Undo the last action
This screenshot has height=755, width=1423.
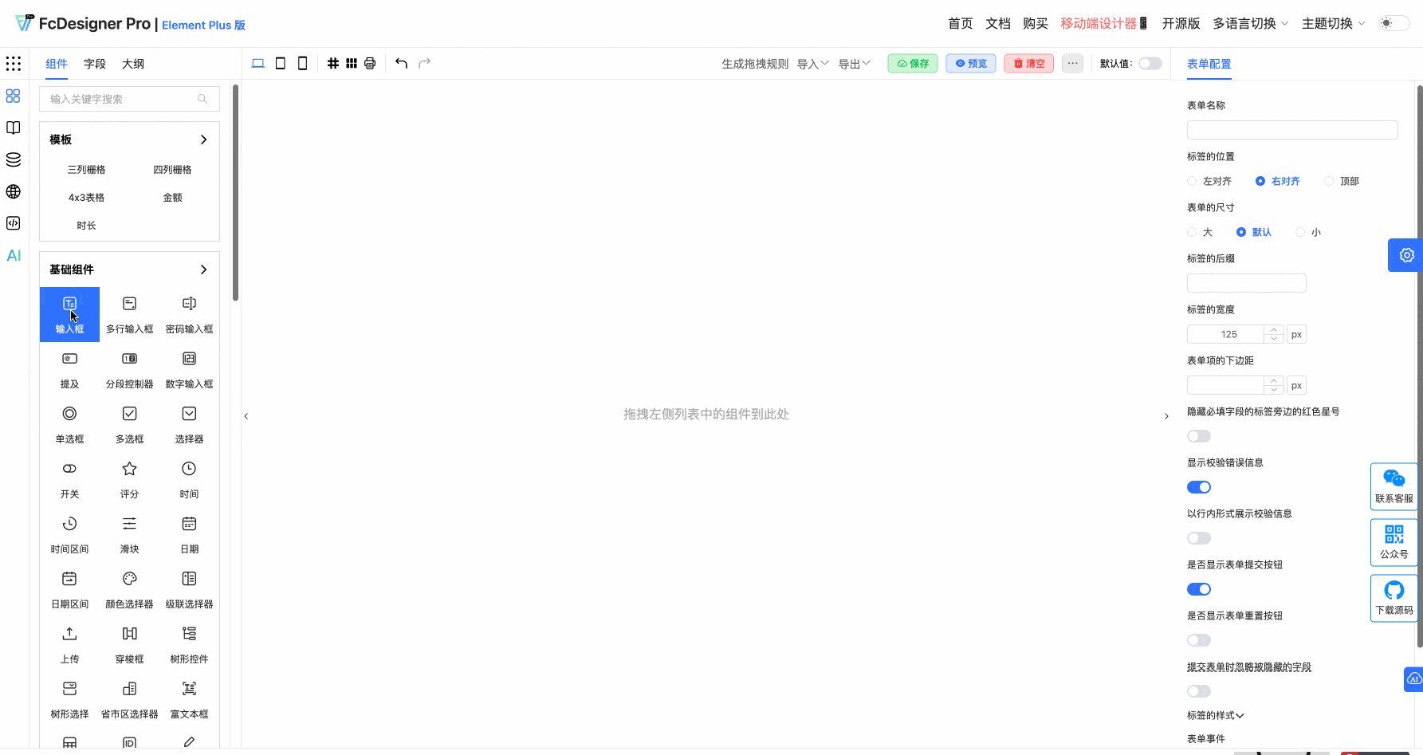[401, 63]
